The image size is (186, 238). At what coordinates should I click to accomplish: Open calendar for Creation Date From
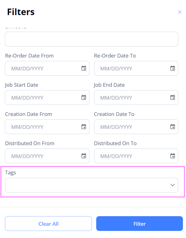(x=84, y=127)
